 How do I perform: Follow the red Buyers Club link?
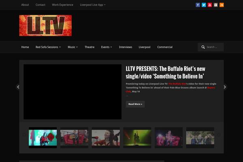[211, 87]
